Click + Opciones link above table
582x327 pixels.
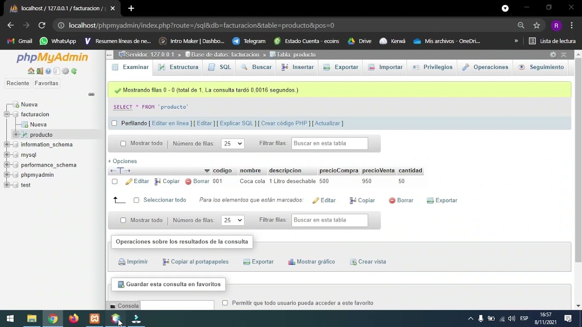click(x=122, y=161)
